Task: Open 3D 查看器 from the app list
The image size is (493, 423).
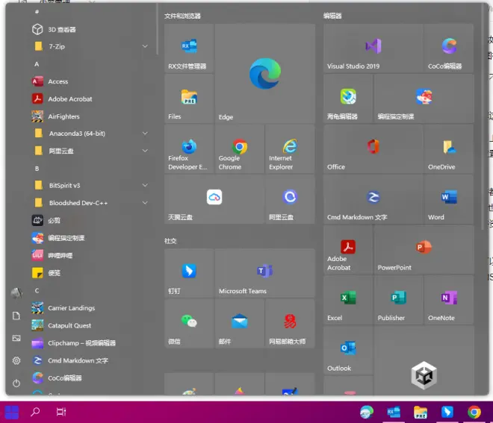Action: pos(90,30)
